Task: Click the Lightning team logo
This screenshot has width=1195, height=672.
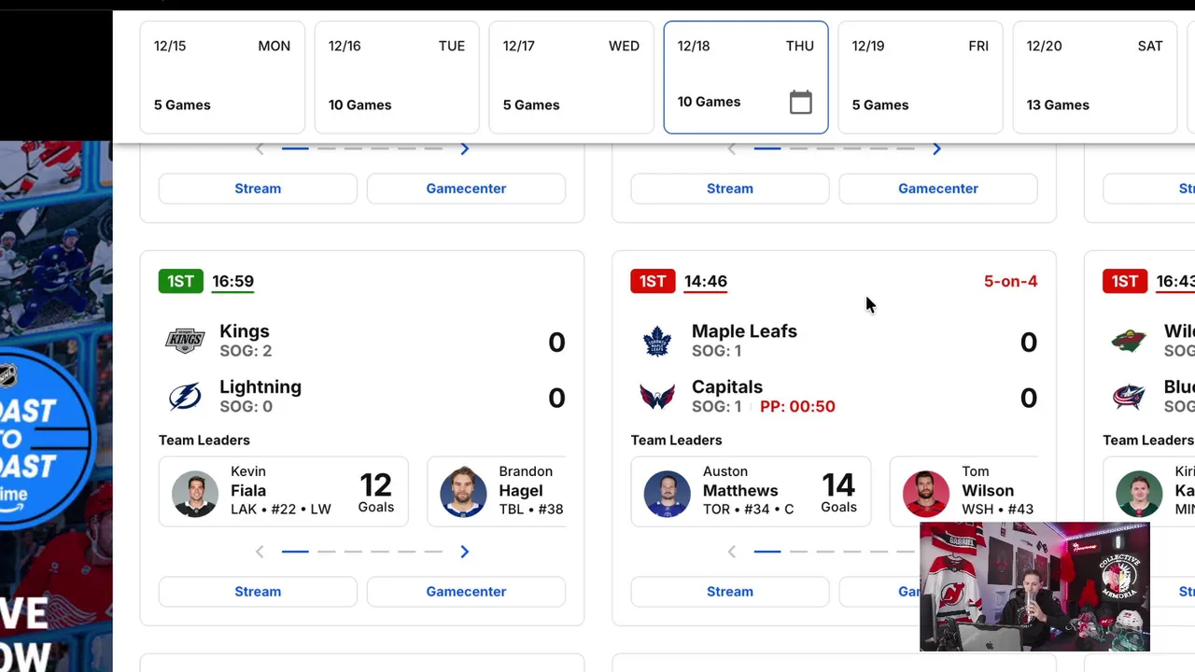Action: point(185,397)
